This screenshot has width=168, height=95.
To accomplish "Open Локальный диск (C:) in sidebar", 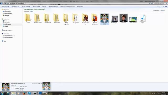I will tap(9, 36).
